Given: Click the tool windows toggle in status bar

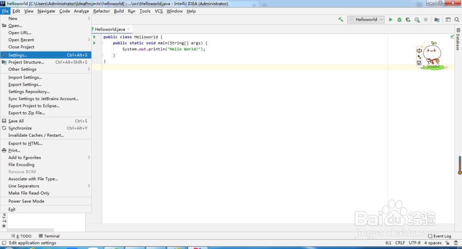Looking at the screenshot, I should coord(4,243).
